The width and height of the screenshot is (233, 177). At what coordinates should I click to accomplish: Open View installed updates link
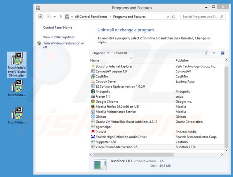(59, 37)
